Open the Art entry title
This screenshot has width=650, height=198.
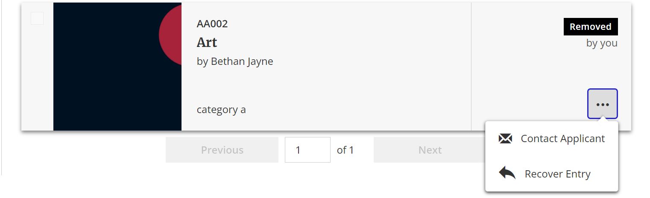207,42
